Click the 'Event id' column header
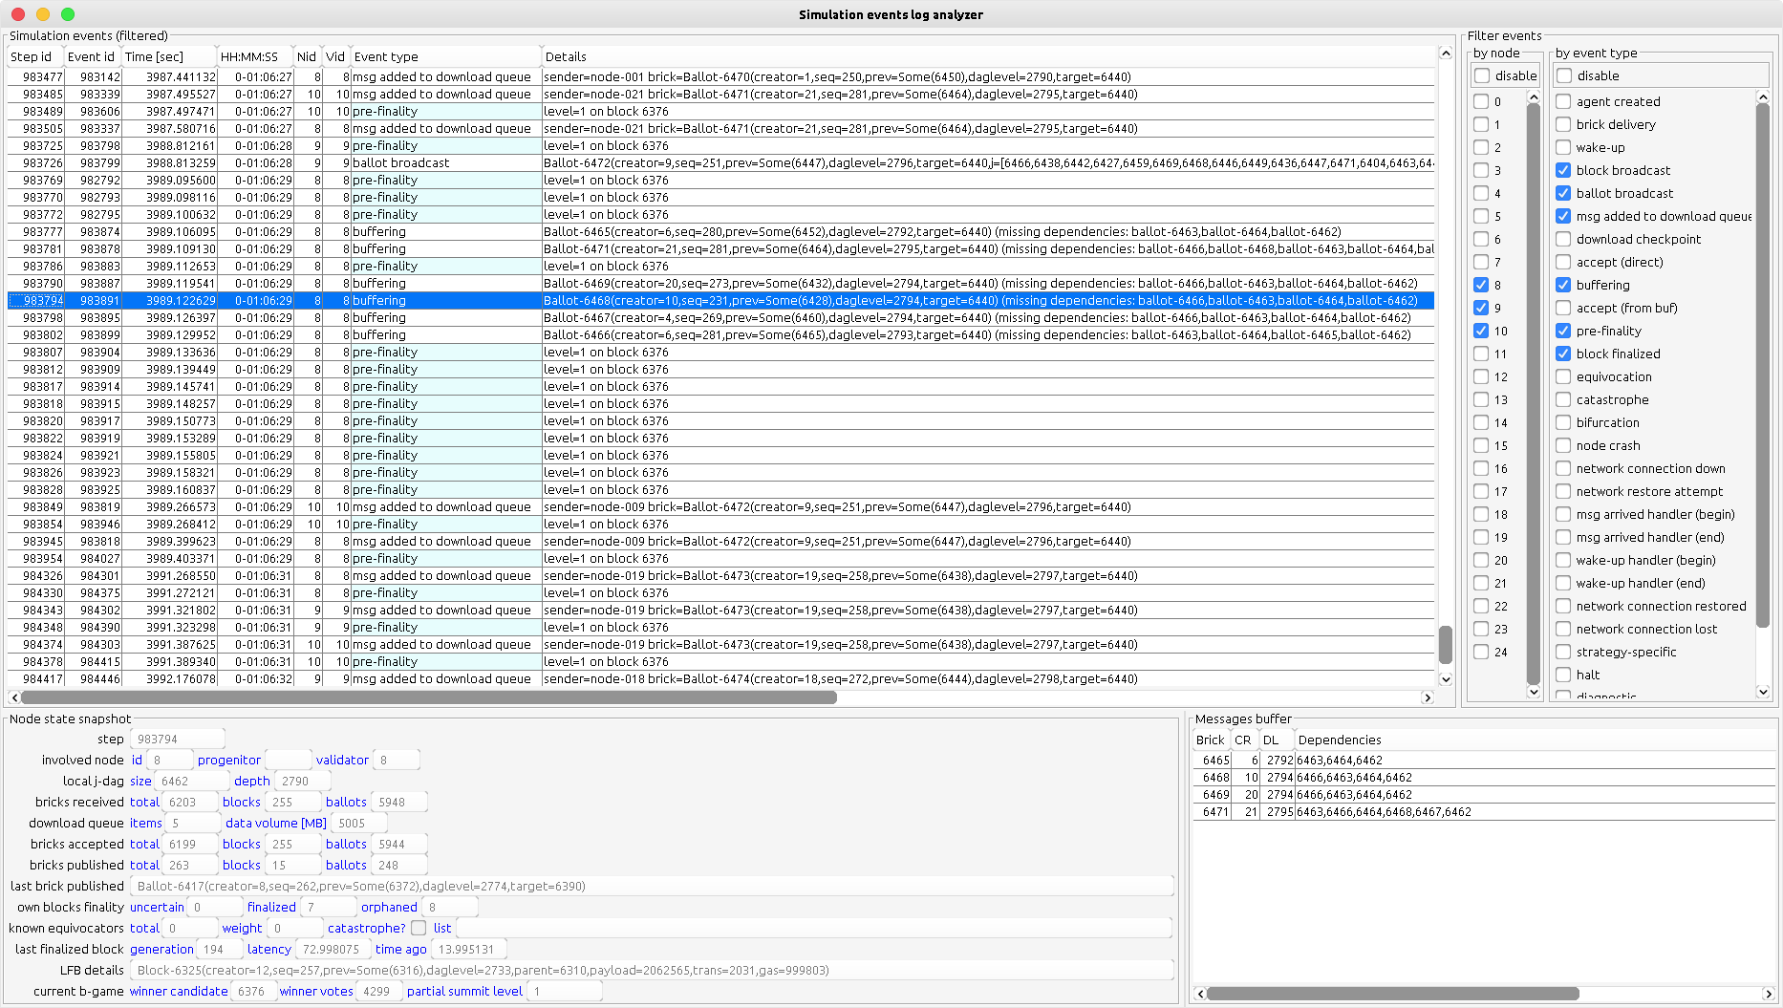Viewport: 1783px width, 1008px height. [93, 56]
